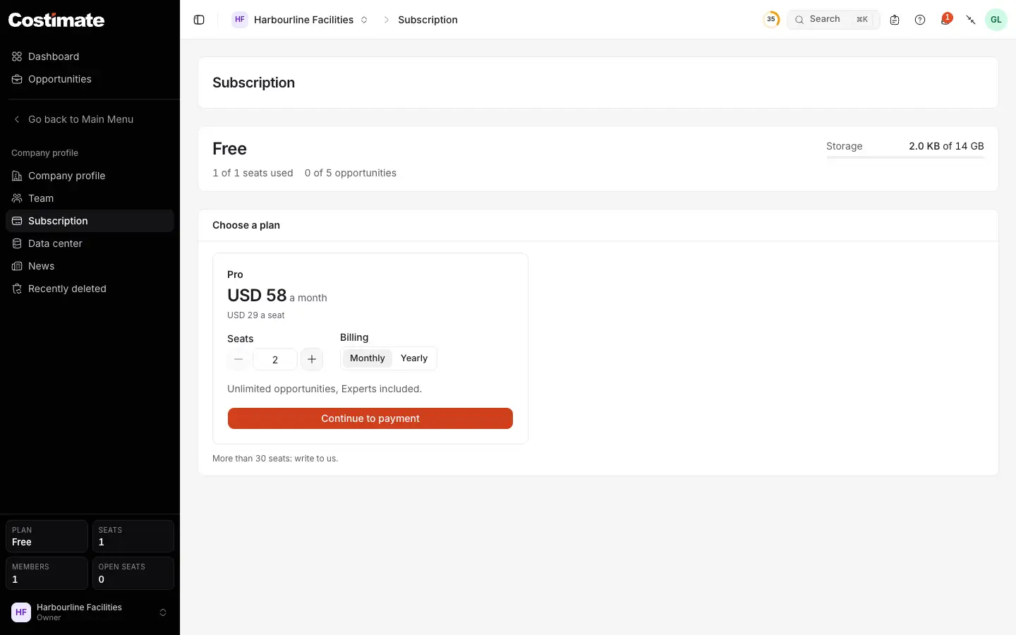Click the '1 of 1 seats used' text
1016x635 pixels.
click(x=253, y=173)
